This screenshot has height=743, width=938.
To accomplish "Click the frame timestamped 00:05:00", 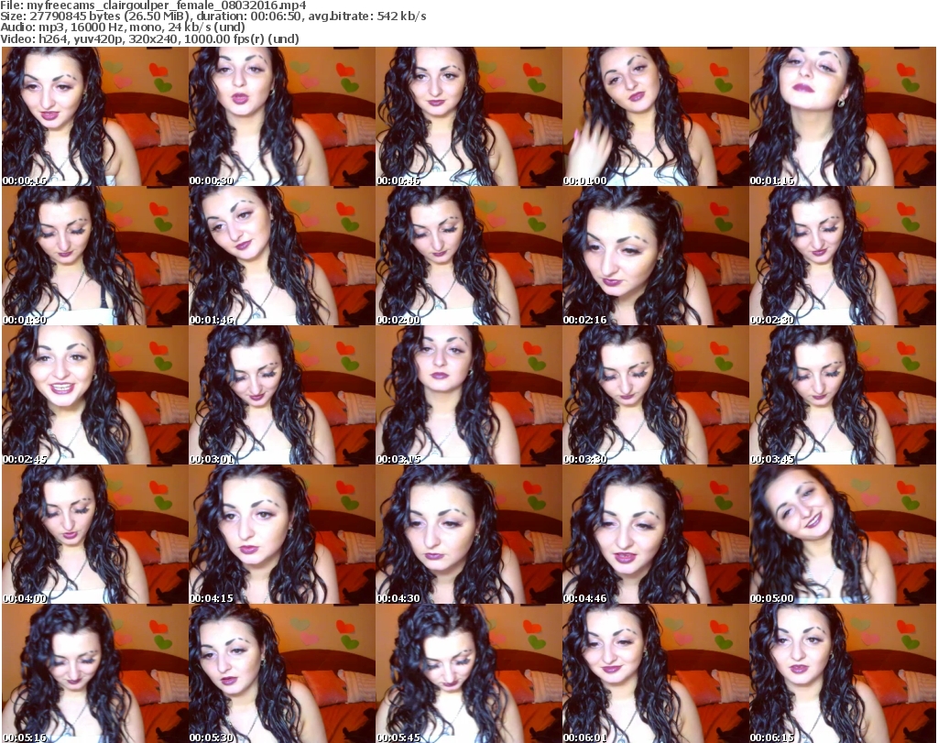I will tap(842, 534).
